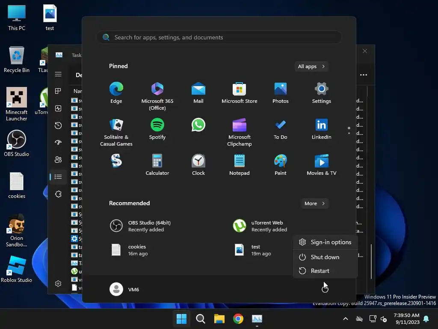Open the taskbar clock and date
438x329 pixels.
tap(406, 319)
